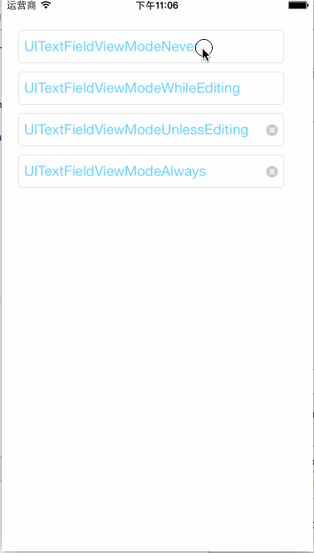Click the Wi-Fi signal icon in status bar
This screenshot has width=314, height=553.
46,5
